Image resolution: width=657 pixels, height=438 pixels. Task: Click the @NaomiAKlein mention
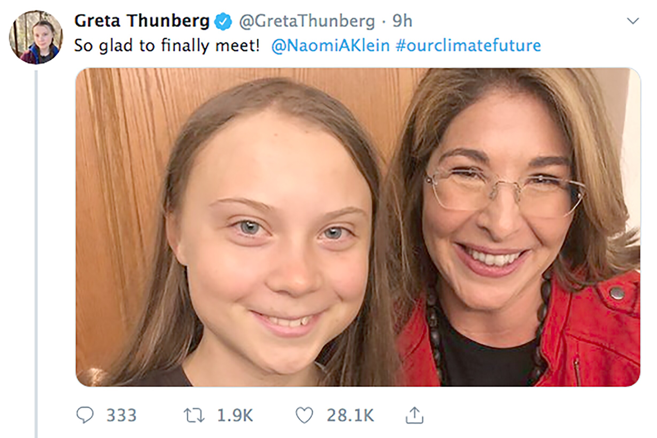point(330,46)
